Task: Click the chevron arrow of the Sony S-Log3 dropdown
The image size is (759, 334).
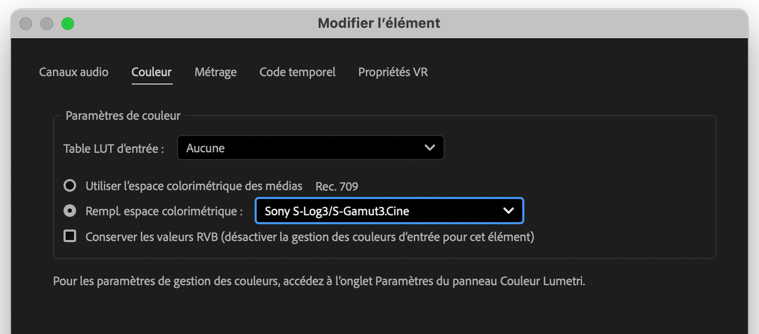Action: 508,211
